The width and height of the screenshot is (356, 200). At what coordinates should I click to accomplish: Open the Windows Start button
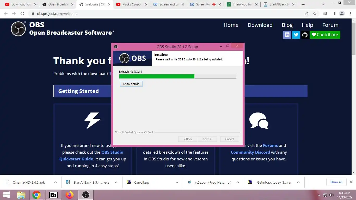coord(6,195)
